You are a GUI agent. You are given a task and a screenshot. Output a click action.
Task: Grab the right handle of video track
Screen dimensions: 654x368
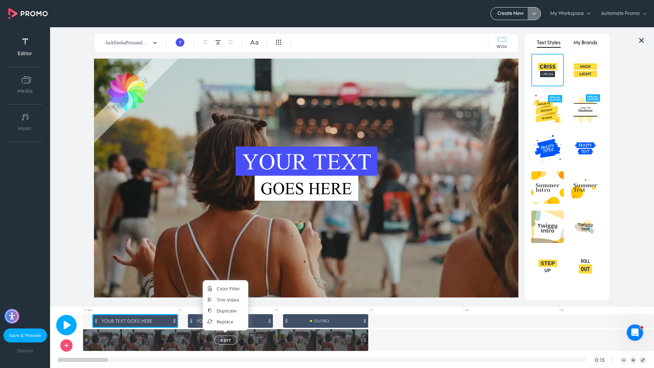[x=365, y=340]
